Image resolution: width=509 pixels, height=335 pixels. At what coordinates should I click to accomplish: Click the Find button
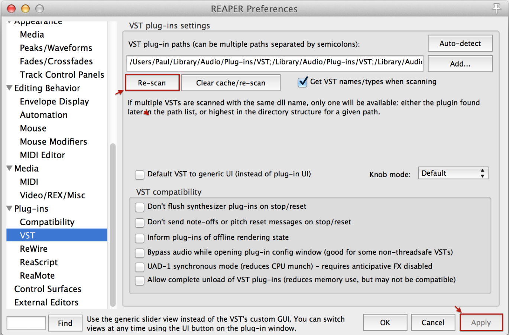tap(65, 323)
